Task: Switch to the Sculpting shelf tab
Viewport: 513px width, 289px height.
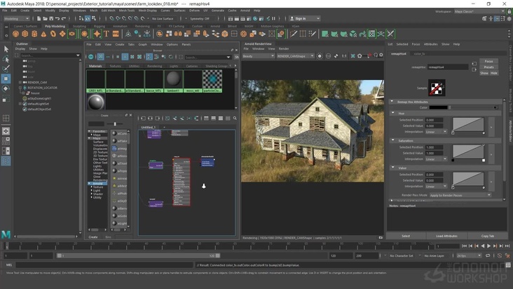Action: point(79,26)
